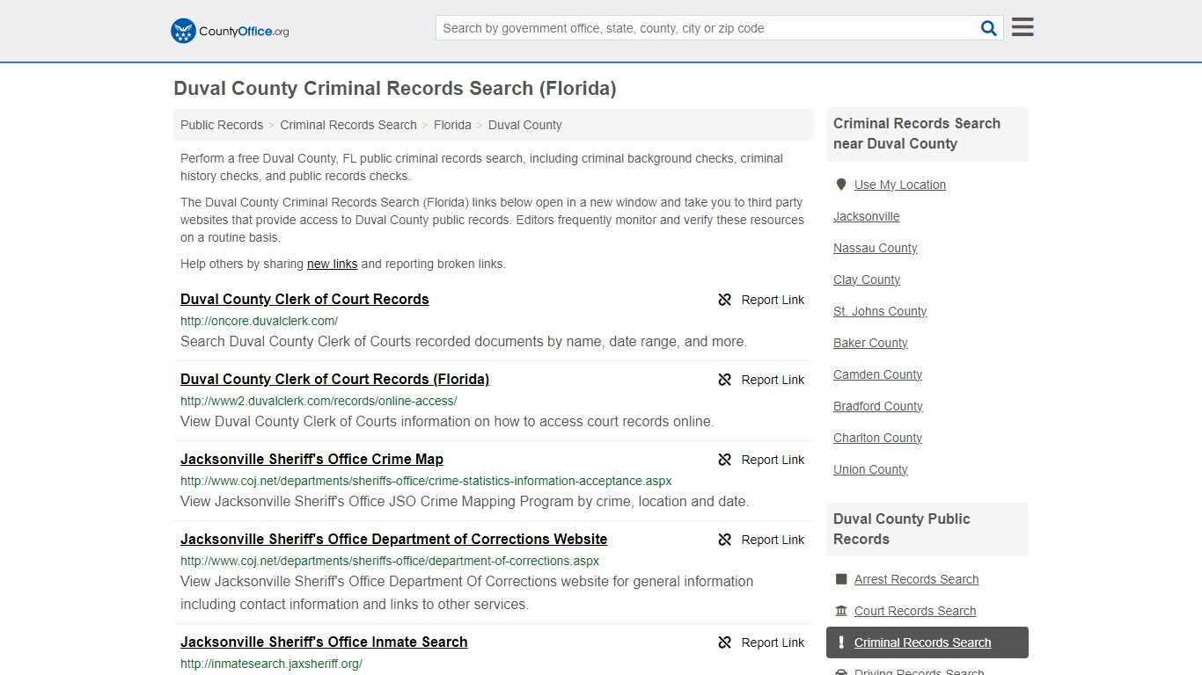The height and width of the screenshot is (675, 1202).
Task: Report link for Clerk of Court Records (Florida)
Action: click(x=761, y=380)
